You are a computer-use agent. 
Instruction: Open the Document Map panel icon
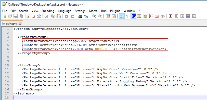[x=145, y=16]
